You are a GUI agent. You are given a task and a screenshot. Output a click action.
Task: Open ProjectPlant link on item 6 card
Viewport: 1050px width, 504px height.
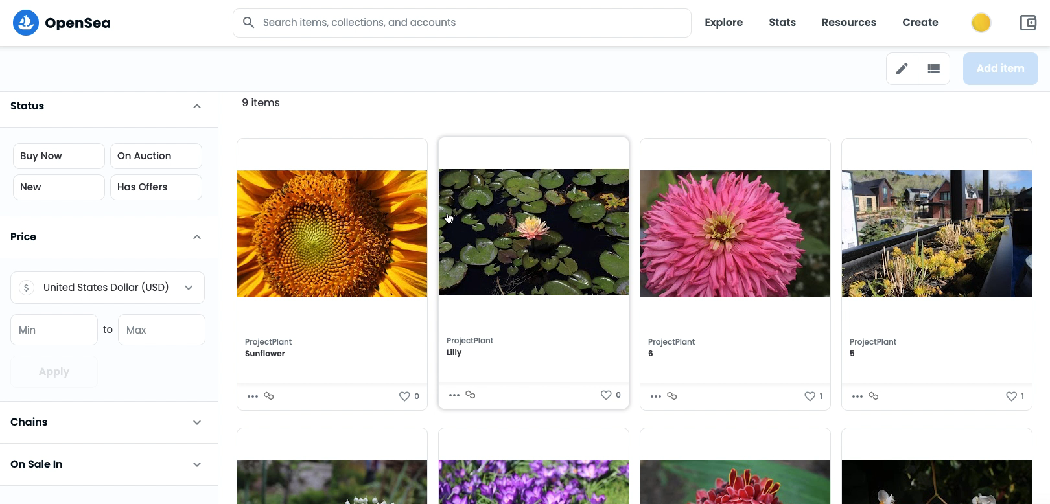[x=671, y=342]
